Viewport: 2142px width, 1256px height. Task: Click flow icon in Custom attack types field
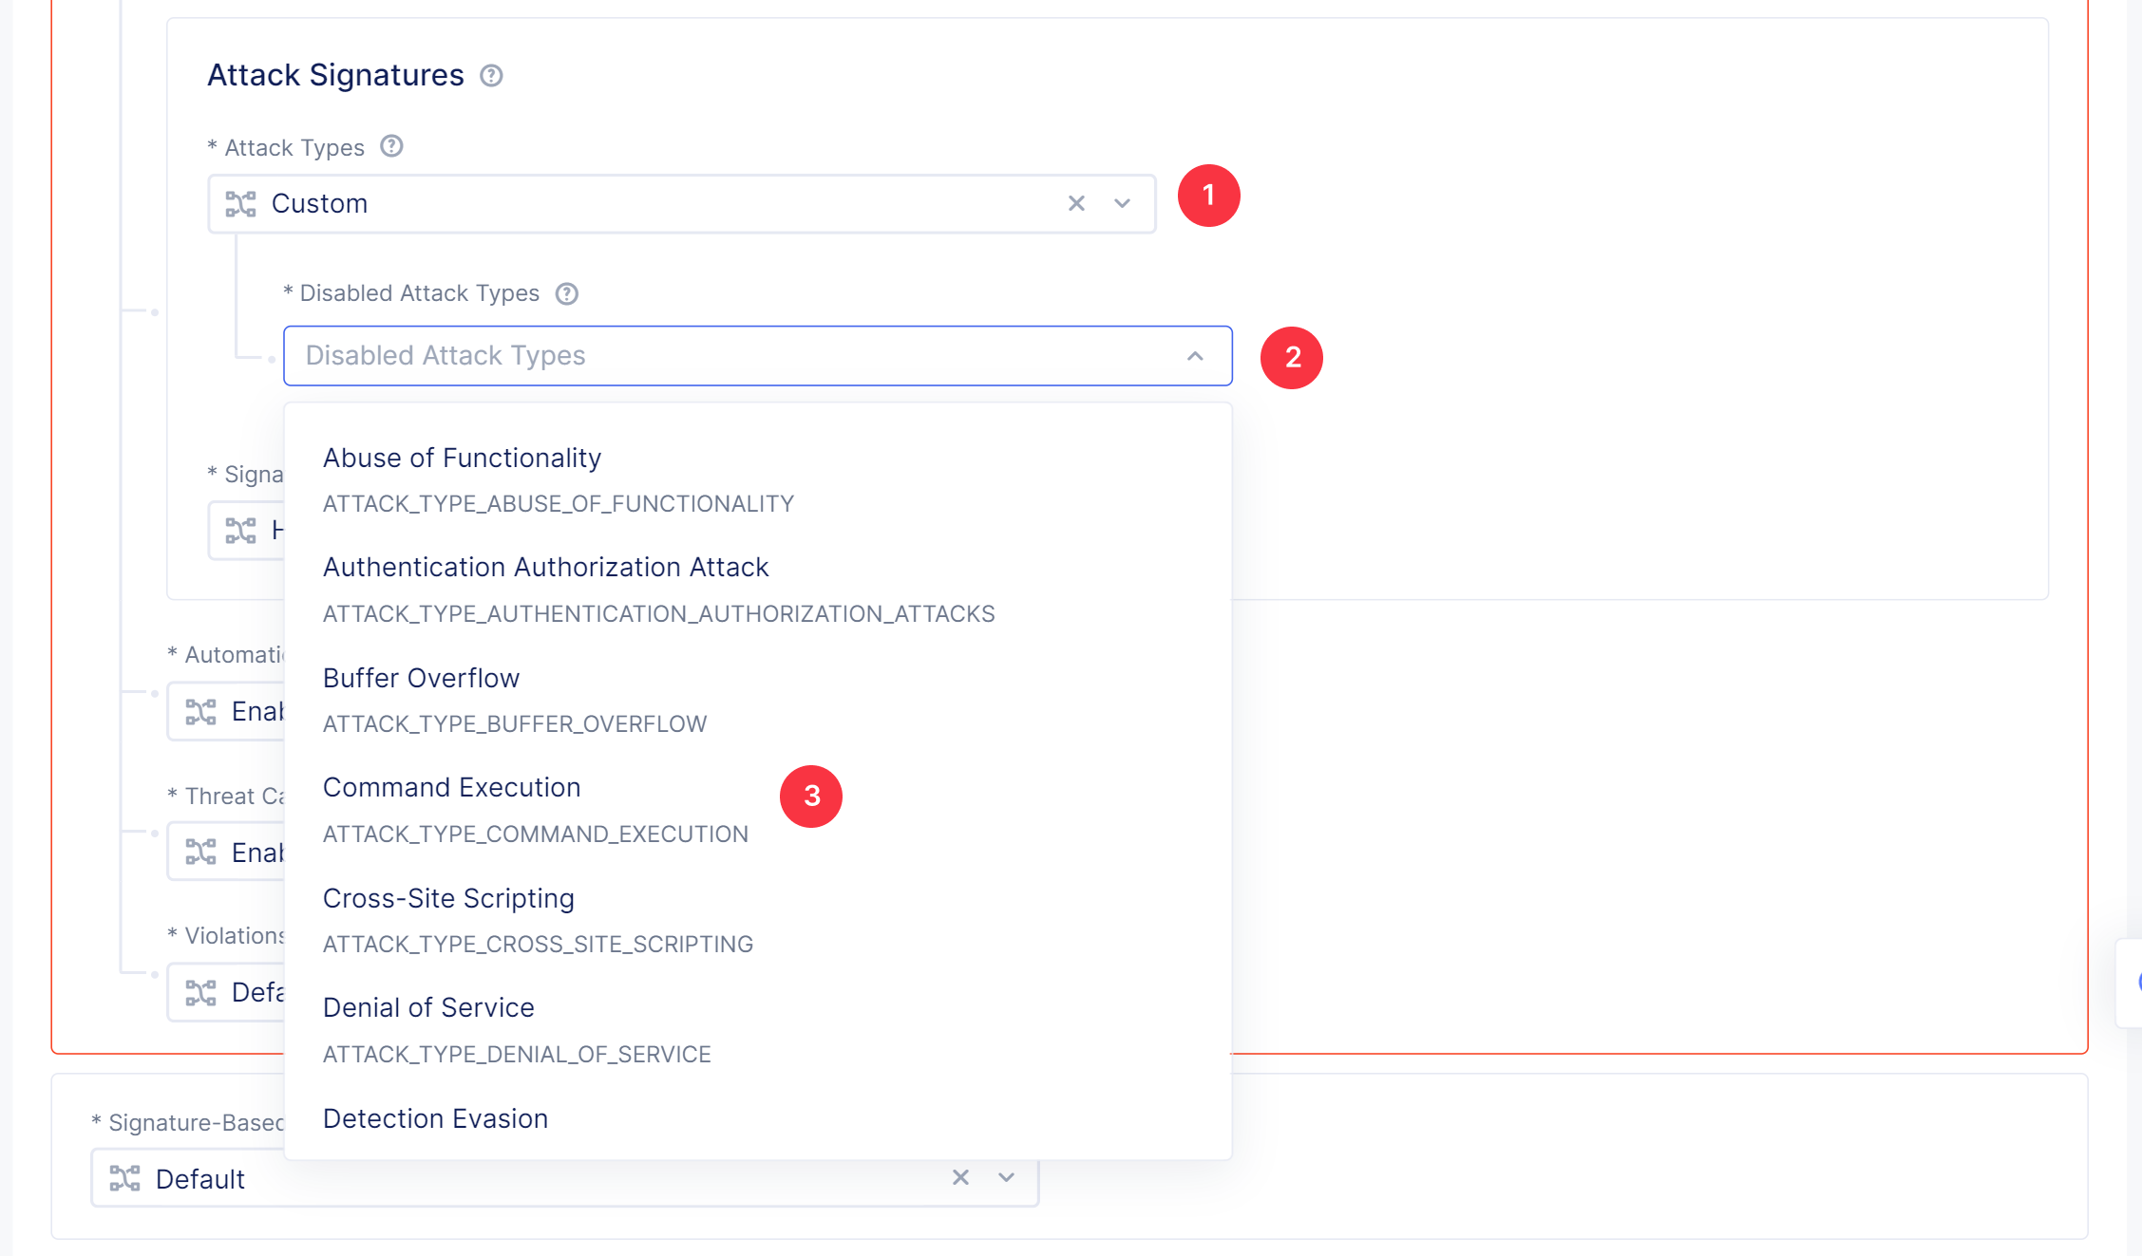click(x=240, y=203)
